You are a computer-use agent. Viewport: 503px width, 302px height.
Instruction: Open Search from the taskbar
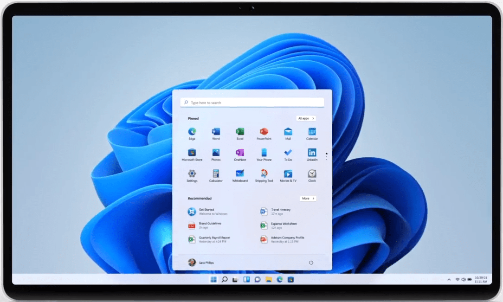(x=225, y=280)
